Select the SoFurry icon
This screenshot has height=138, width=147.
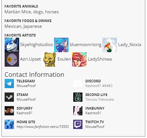point(9,111)
